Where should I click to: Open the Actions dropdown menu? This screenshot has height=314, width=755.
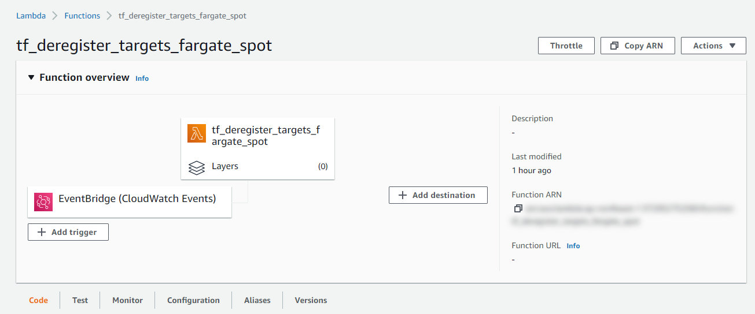[x=713, y=46]
